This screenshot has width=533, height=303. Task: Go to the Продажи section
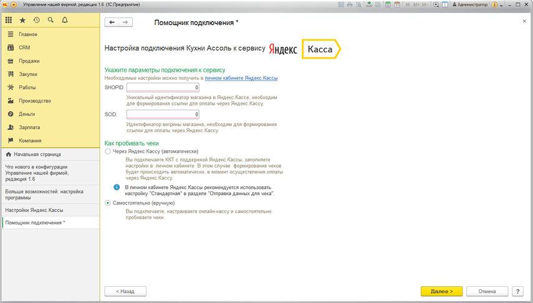[50, 61]
